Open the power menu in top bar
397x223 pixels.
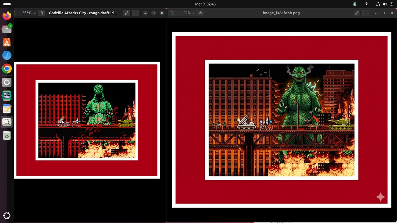392,4
